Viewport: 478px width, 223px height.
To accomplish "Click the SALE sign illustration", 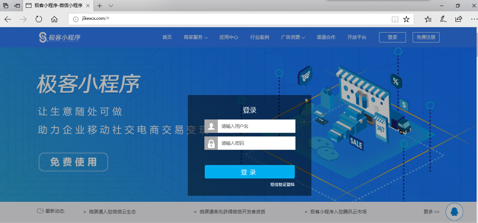I will click(x=356, y=143).
